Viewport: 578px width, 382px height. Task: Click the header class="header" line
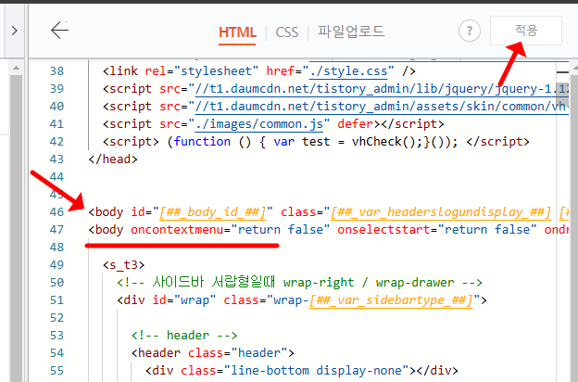pos(213,353)
